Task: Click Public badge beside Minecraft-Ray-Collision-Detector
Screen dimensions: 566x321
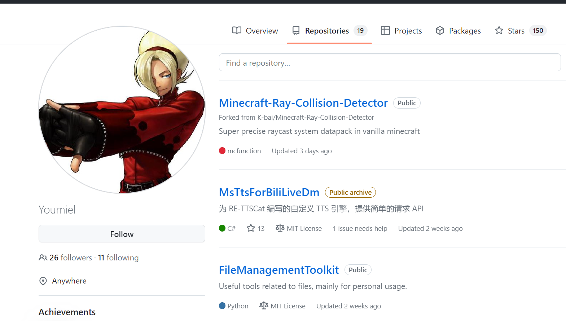Action: tap(407, 103)
